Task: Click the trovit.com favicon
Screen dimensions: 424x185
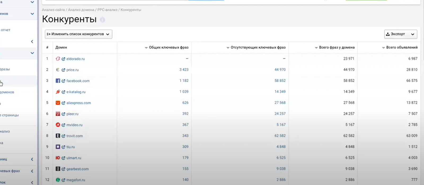Action: 58,136
